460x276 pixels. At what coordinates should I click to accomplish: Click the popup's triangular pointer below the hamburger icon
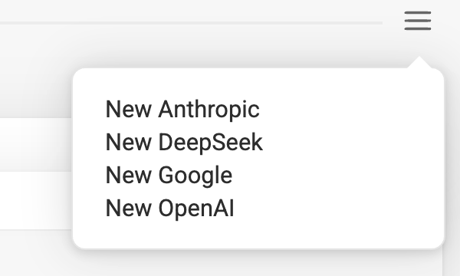click(x=419, y=62)
